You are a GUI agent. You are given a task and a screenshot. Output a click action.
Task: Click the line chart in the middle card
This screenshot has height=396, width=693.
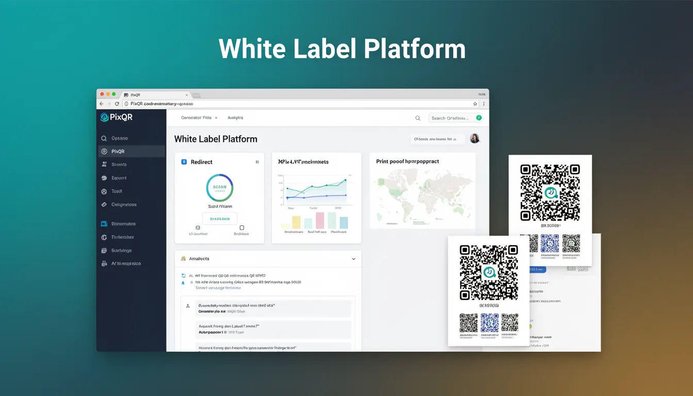coord(315,190)
